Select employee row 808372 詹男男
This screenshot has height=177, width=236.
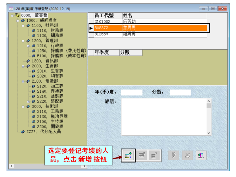(x=150, y=28)
